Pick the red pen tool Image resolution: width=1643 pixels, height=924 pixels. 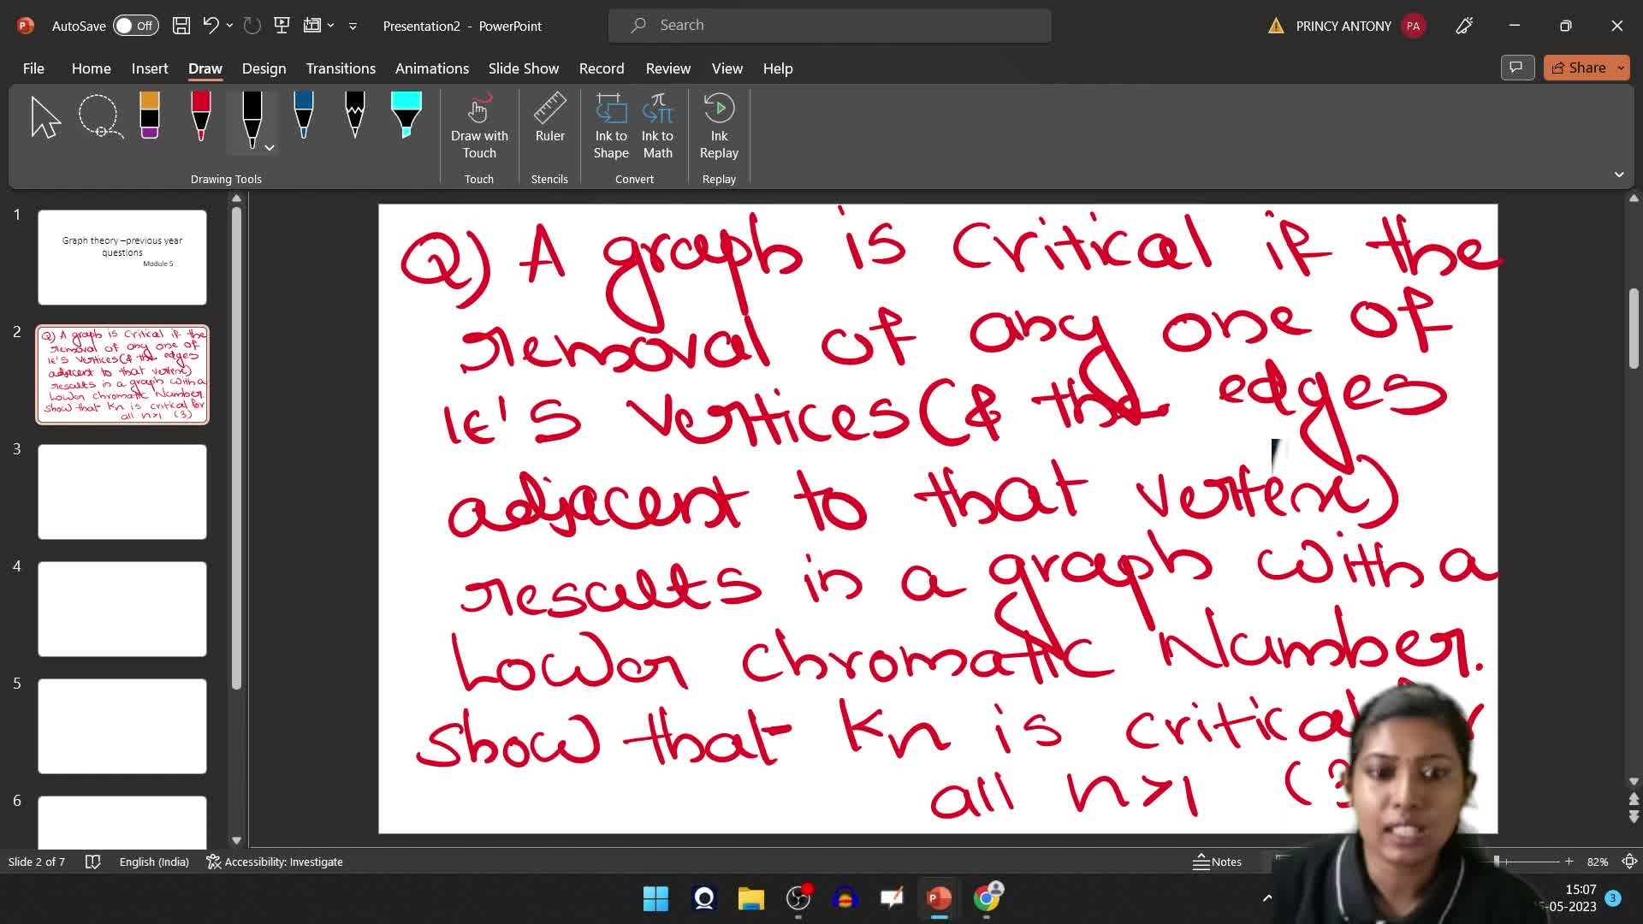tap(200, 117)
